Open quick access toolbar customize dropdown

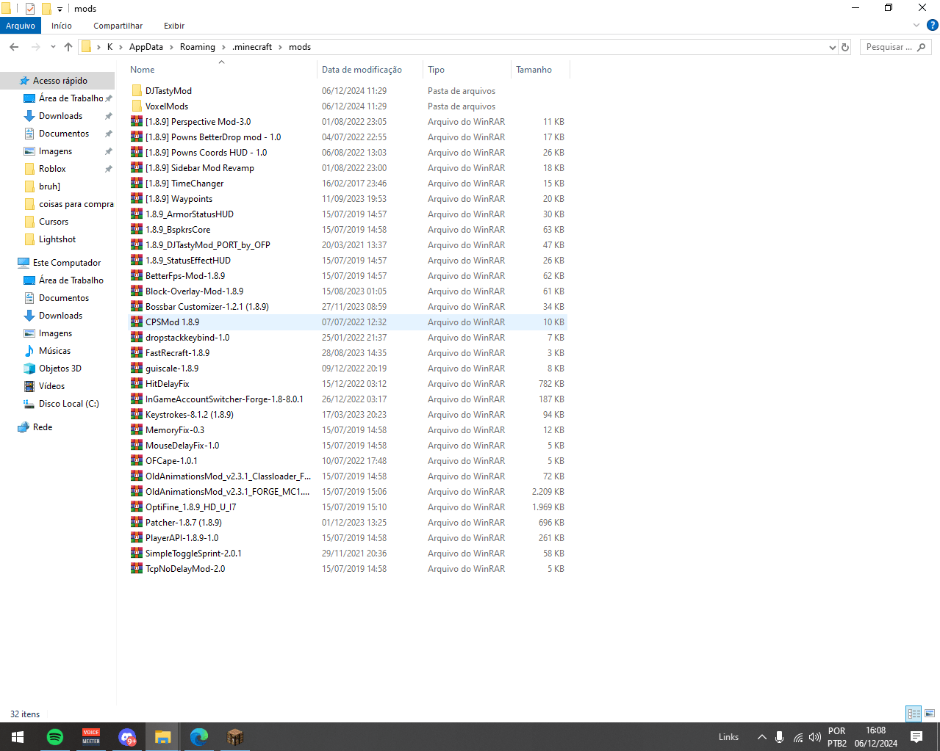tap(60, 9)
